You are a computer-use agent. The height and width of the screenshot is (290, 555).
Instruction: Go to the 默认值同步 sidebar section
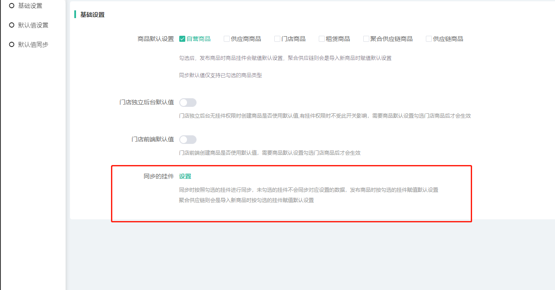(x=33, y=44)
